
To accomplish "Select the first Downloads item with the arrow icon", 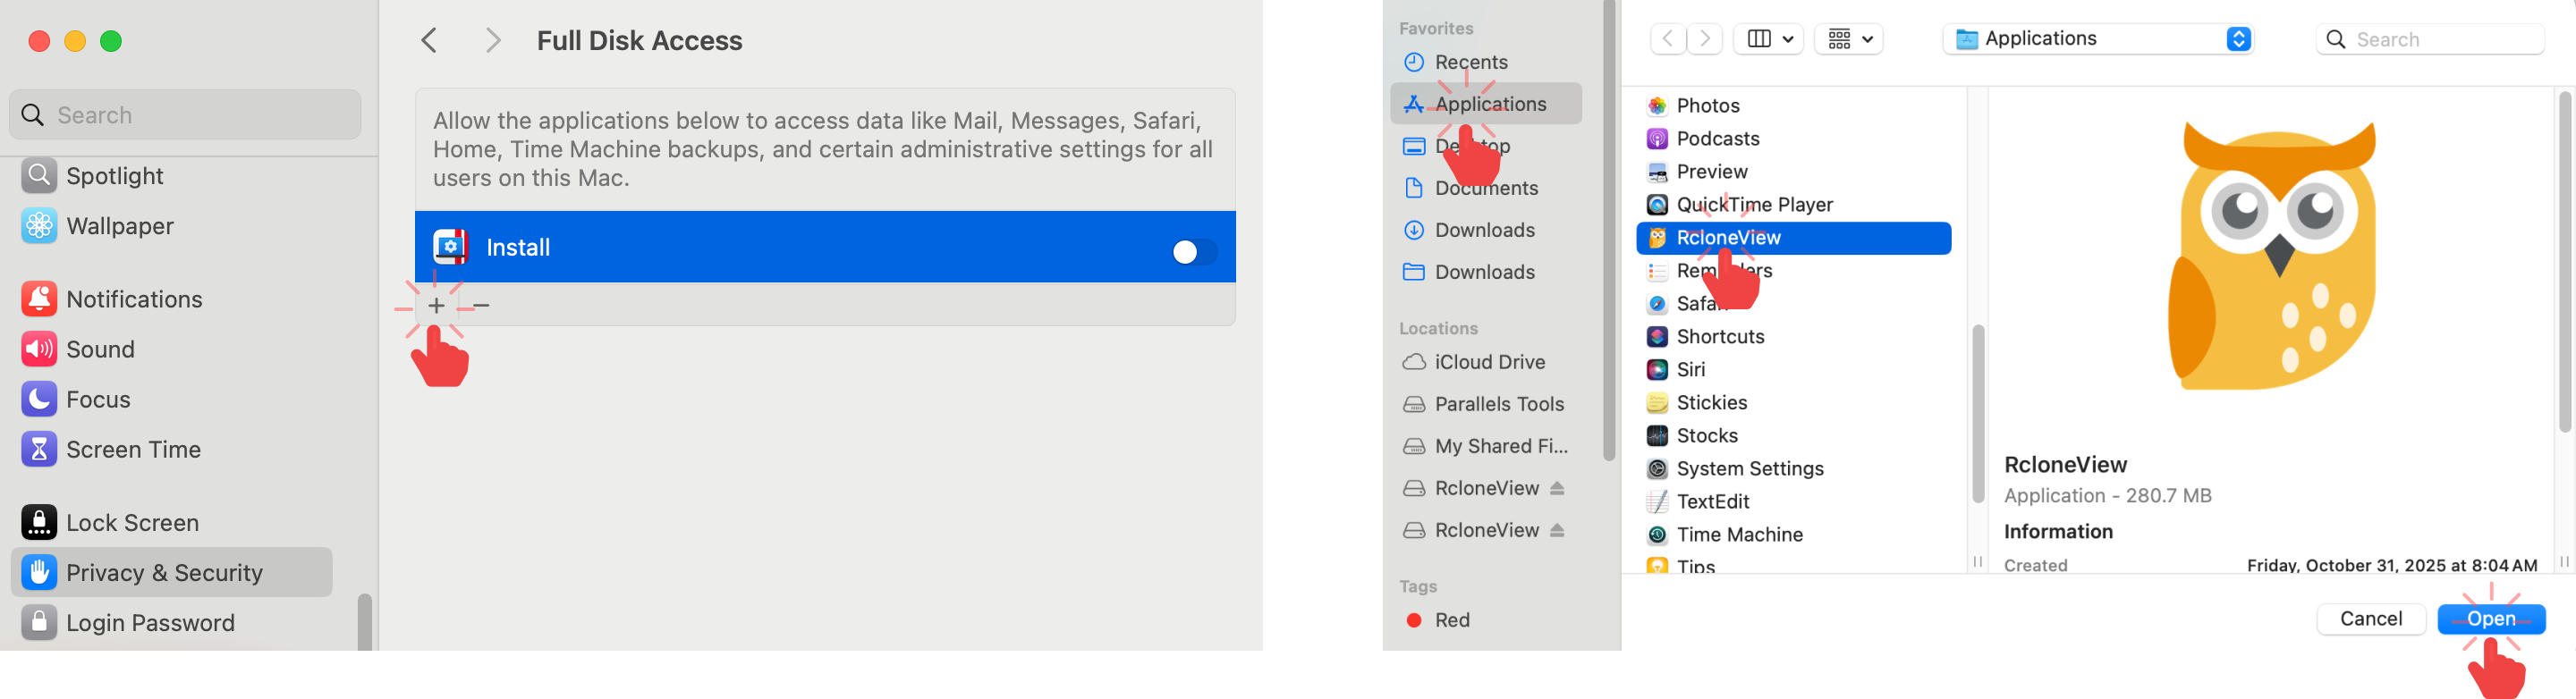I will pos(1485,230).
